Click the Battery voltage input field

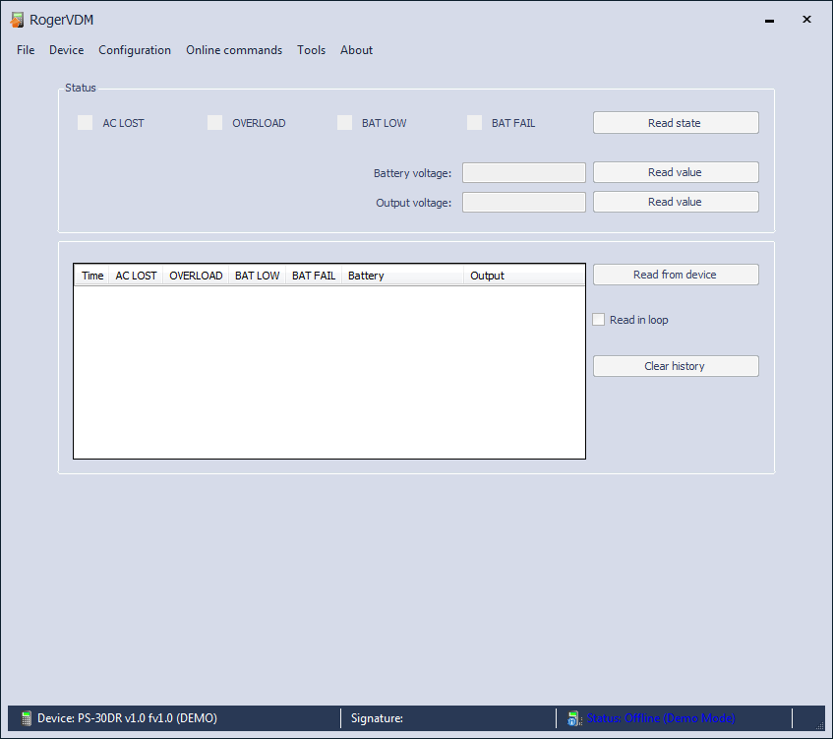pos(523,173)
